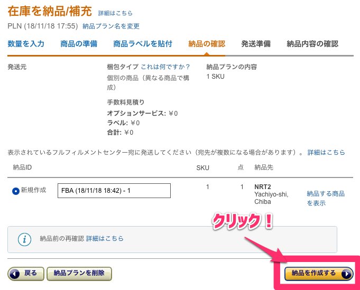360x290 pixels.
Task: Click the 詳細はこちら link after fulfillment center note
Action: point(326,152)
